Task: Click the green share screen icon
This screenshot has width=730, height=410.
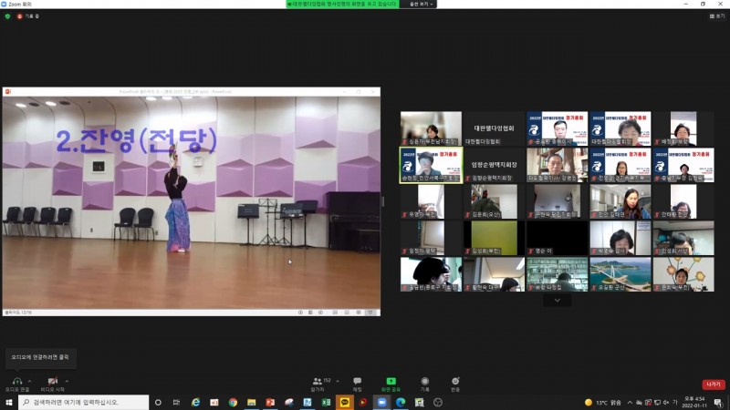Action: pos(391,382)
